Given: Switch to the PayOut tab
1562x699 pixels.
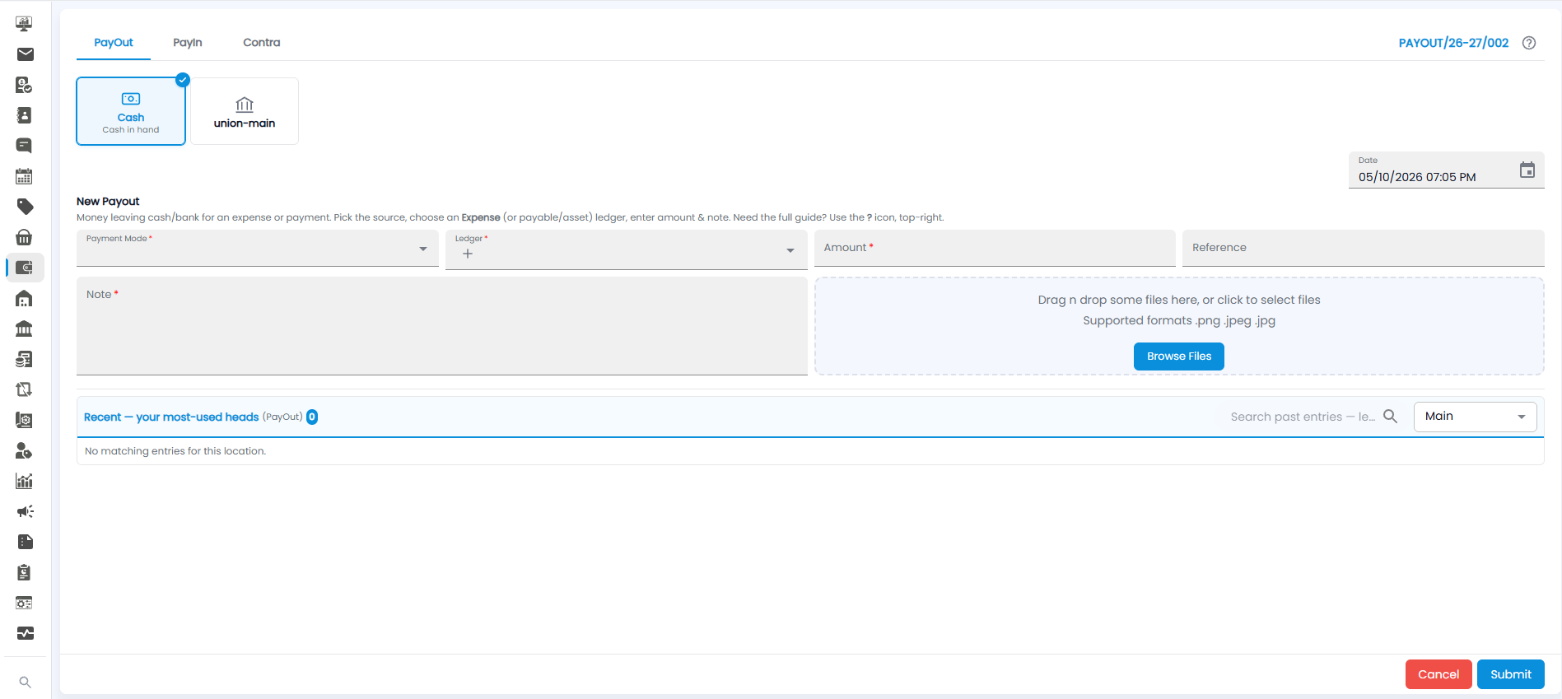Looking at the screenshot, I should pos(114,43).
